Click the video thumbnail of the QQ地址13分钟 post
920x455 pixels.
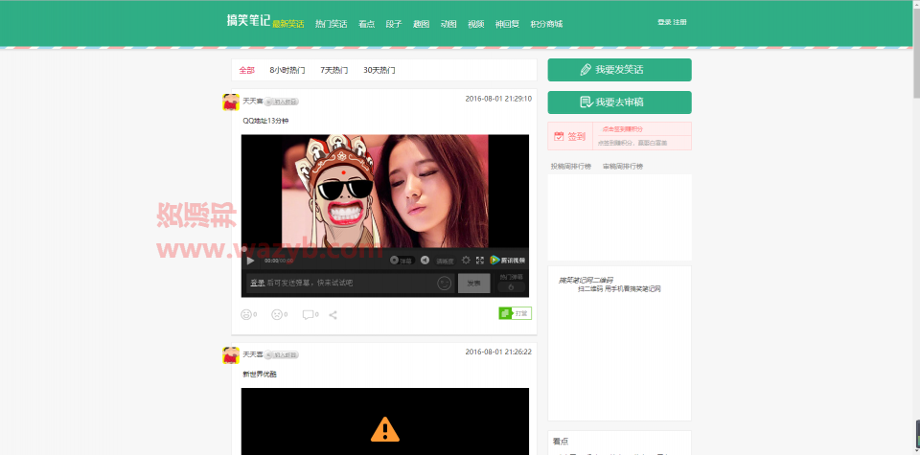(x=385, y=192)
